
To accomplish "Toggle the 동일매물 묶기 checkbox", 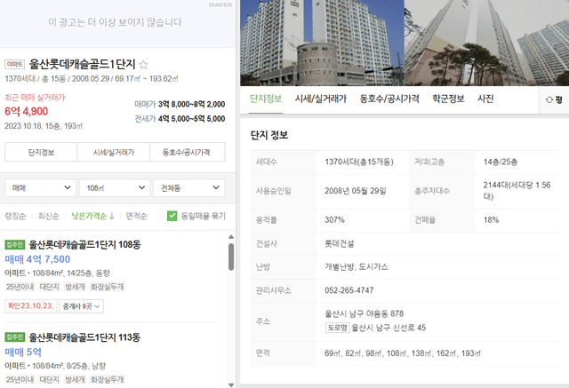I will (172, 216).
